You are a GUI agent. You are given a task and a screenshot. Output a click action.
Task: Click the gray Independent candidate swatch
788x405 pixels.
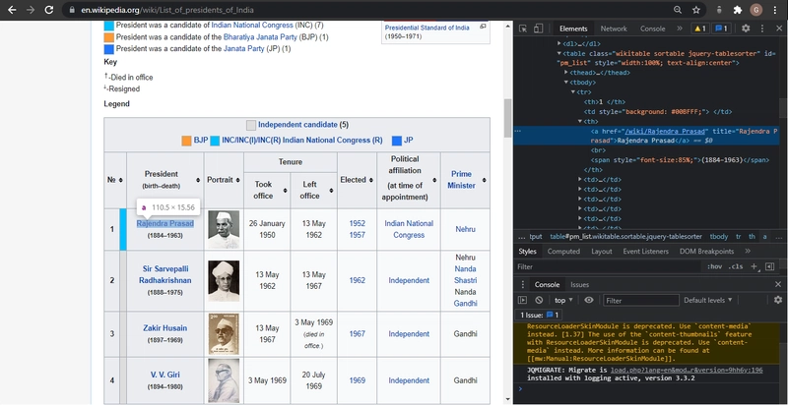251,125
